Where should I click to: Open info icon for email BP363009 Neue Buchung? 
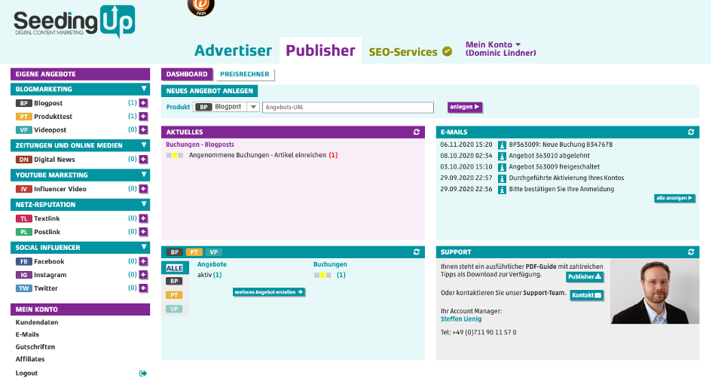tap(502, 145)
